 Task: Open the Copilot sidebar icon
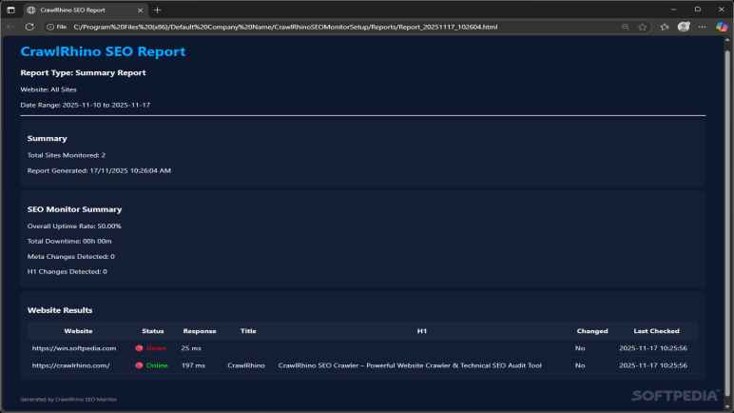click(x=723, y=27)
